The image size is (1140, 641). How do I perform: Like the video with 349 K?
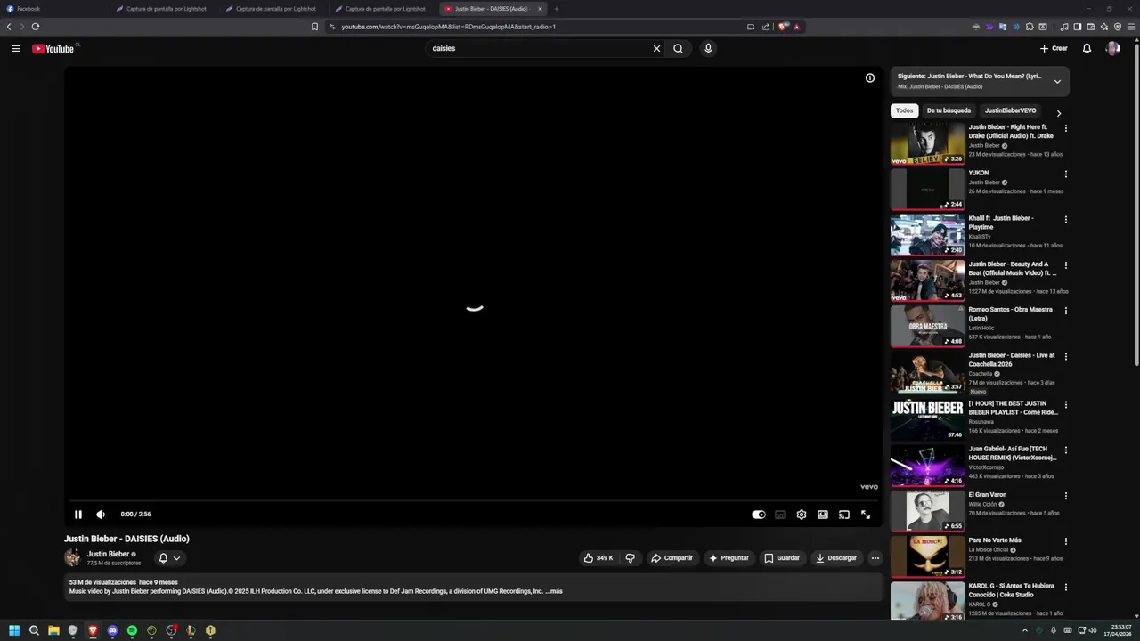click(598, 558)
